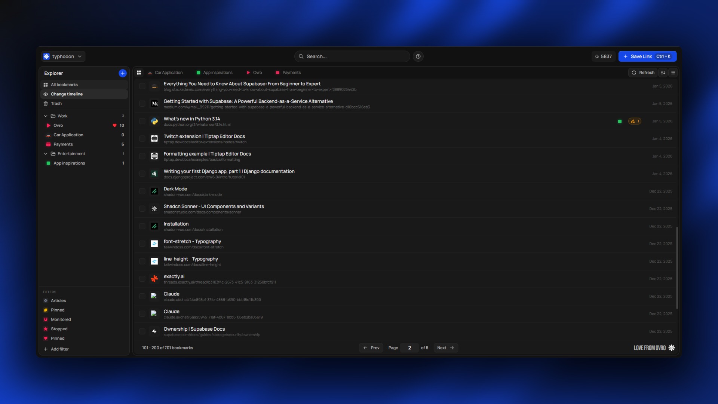Check the Dark Mode bookmark checkbox
Viewport: 718px width, 404px height.
pyautogui.click(x=142, y=191)
